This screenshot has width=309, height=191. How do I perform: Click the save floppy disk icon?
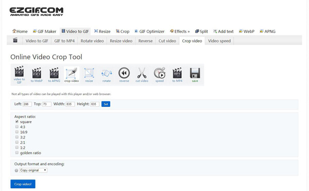pyautogui.click(x=195, y=74)
